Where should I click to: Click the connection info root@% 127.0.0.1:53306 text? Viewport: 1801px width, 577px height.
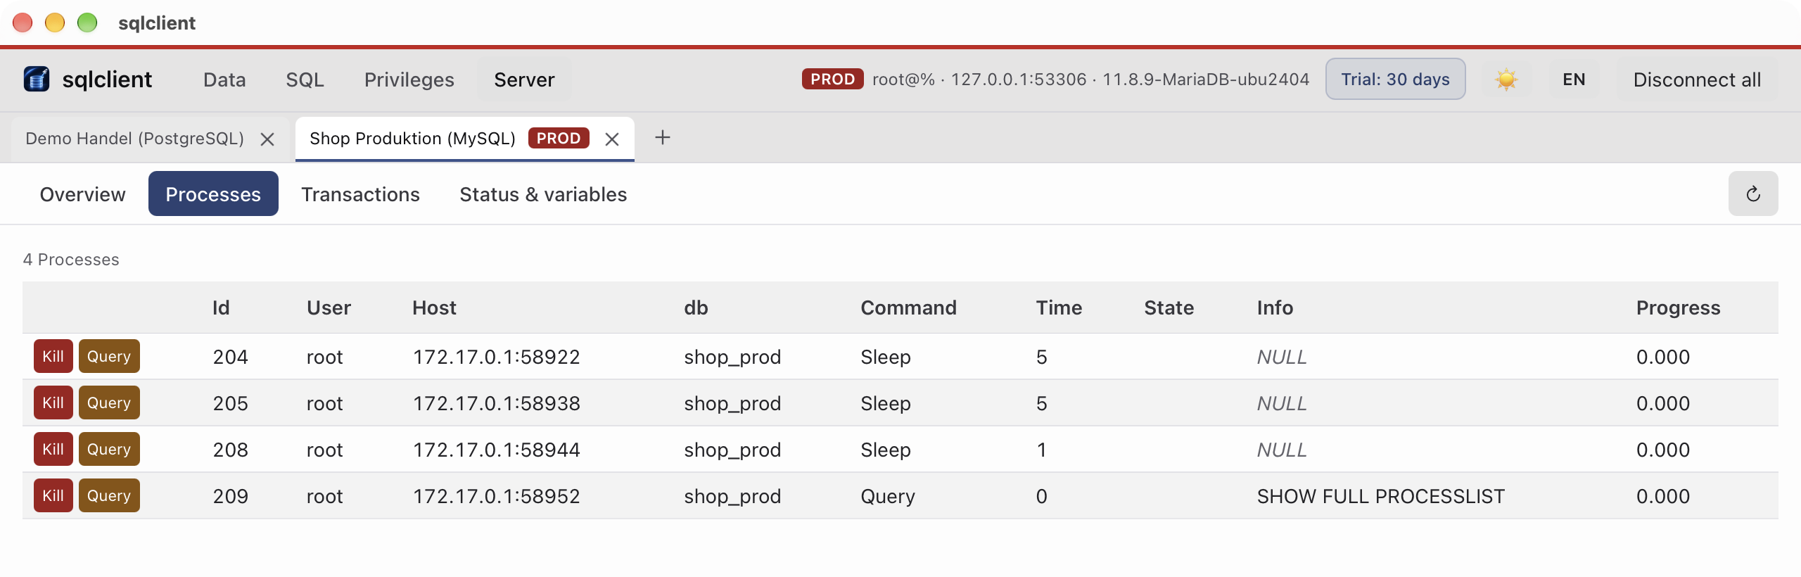[1090, 80]
